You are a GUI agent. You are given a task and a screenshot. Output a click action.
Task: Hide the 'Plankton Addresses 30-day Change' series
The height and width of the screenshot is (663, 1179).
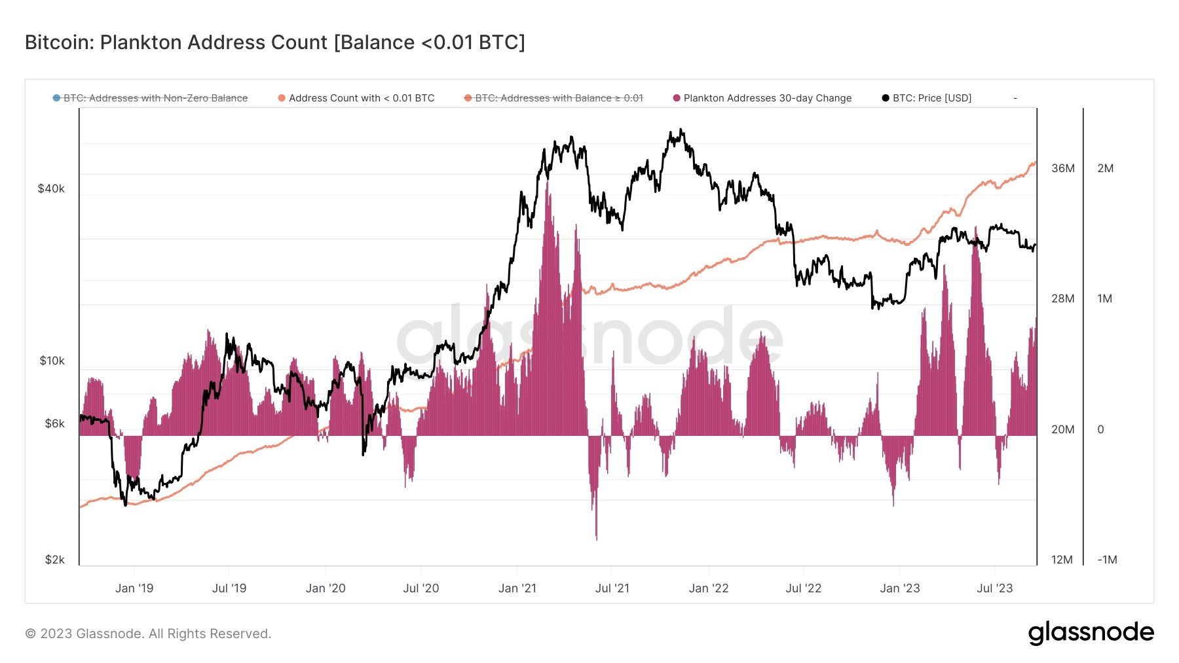(767, 98)
